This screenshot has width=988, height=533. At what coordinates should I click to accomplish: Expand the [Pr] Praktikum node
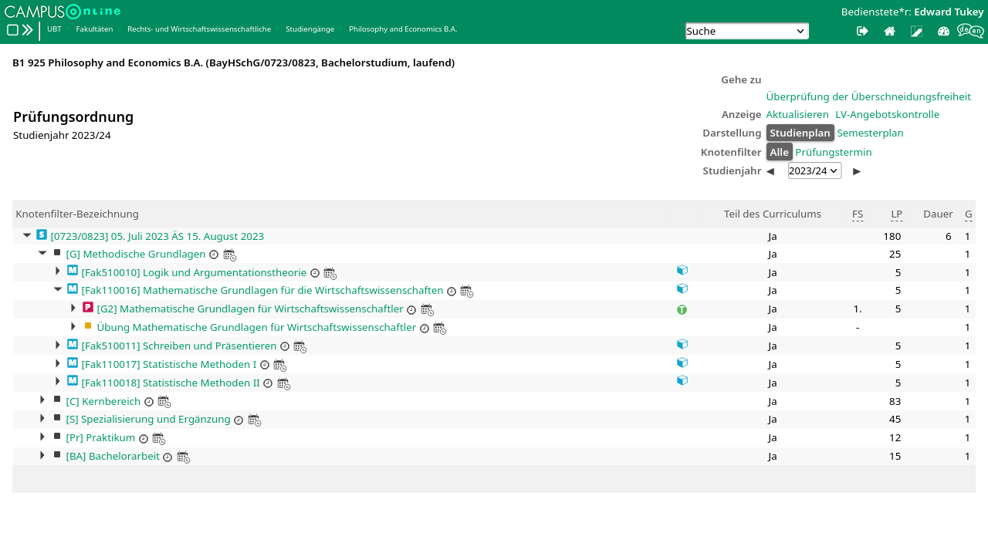point(42,437)
